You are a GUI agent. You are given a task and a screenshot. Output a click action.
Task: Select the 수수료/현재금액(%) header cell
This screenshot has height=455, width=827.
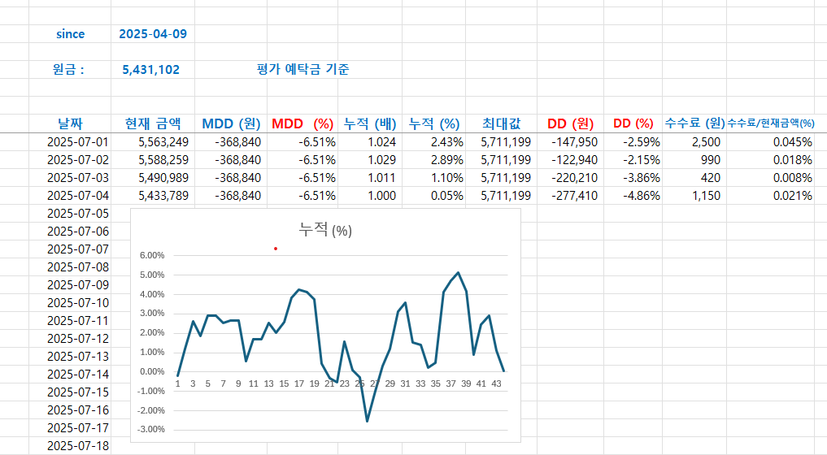pos(771,123)
